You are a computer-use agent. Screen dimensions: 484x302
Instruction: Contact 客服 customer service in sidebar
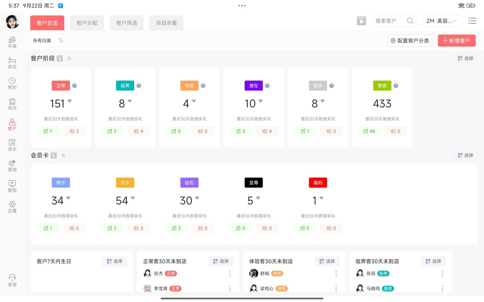[12, 280]
